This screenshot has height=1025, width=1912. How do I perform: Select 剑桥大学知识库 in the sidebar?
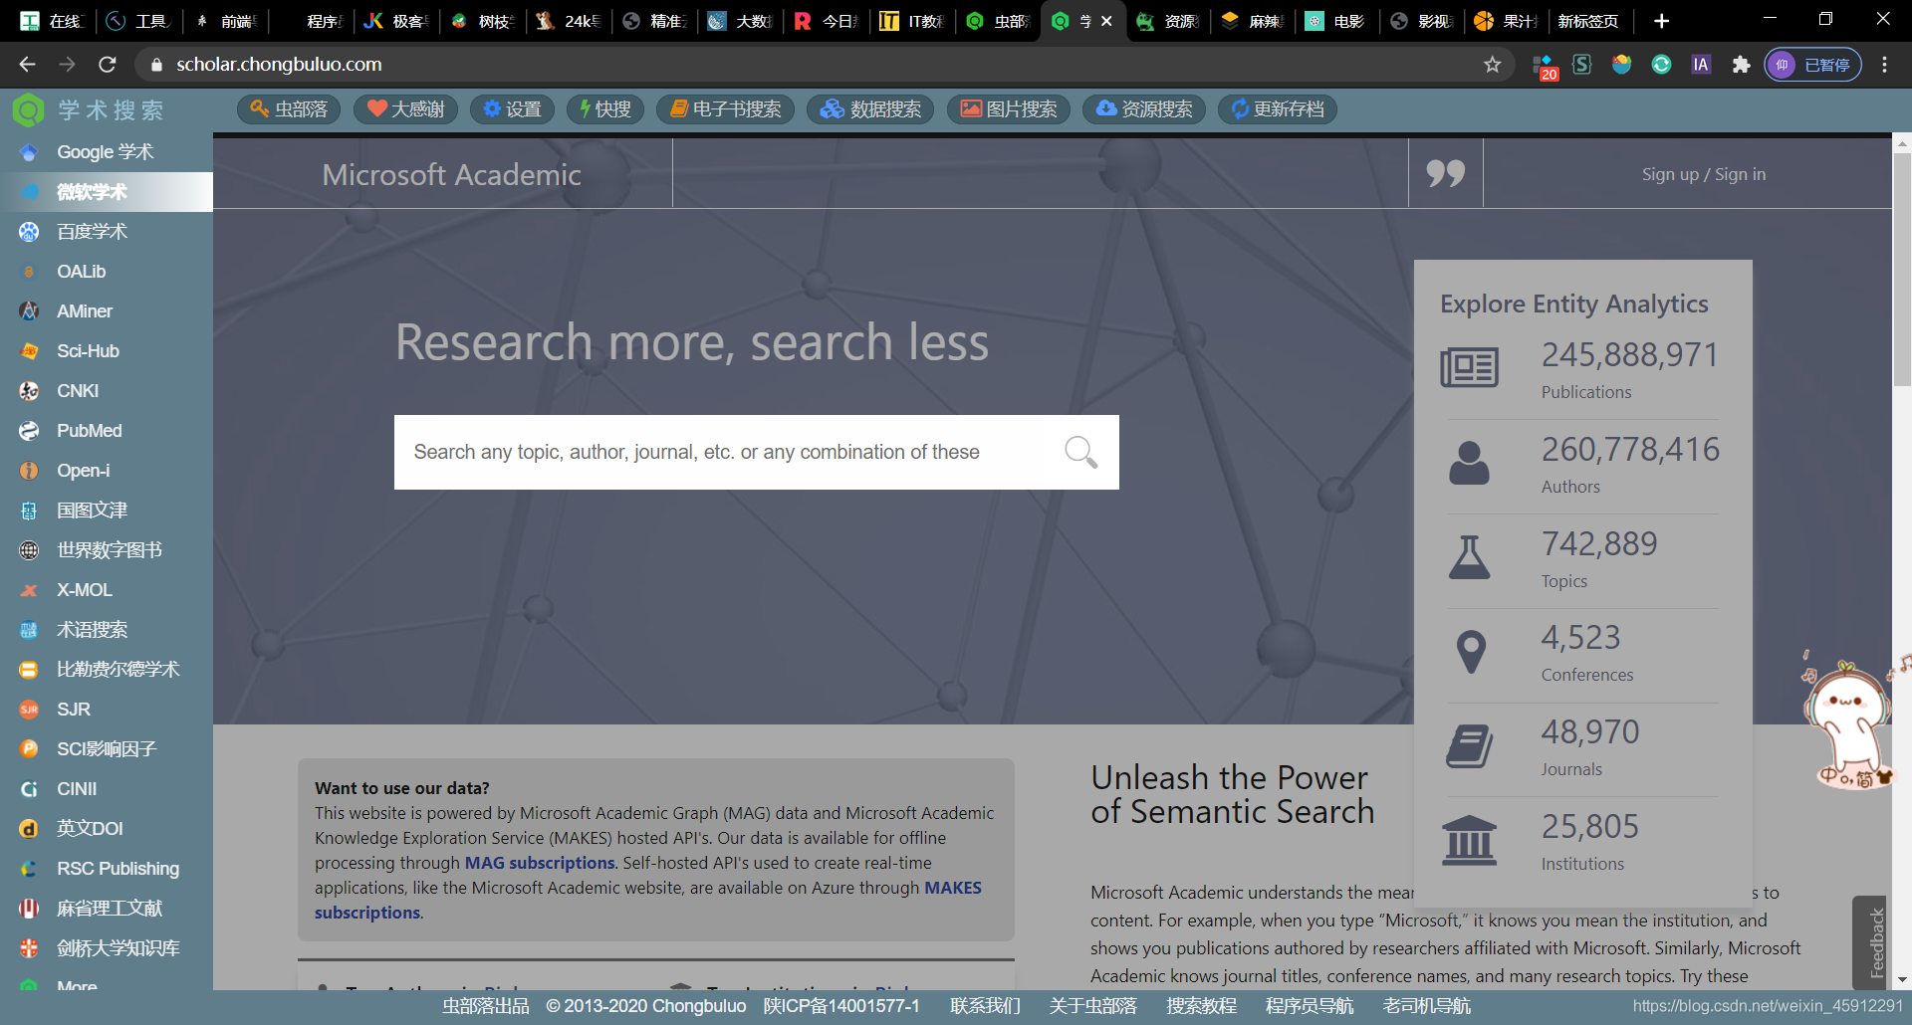pyautogui.click(x=107, y=948)
